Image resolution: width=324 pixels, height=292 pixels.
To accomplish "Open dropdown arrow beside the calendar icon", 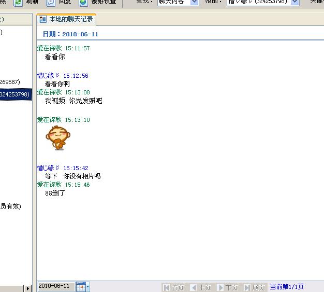I will click(88, 286).
